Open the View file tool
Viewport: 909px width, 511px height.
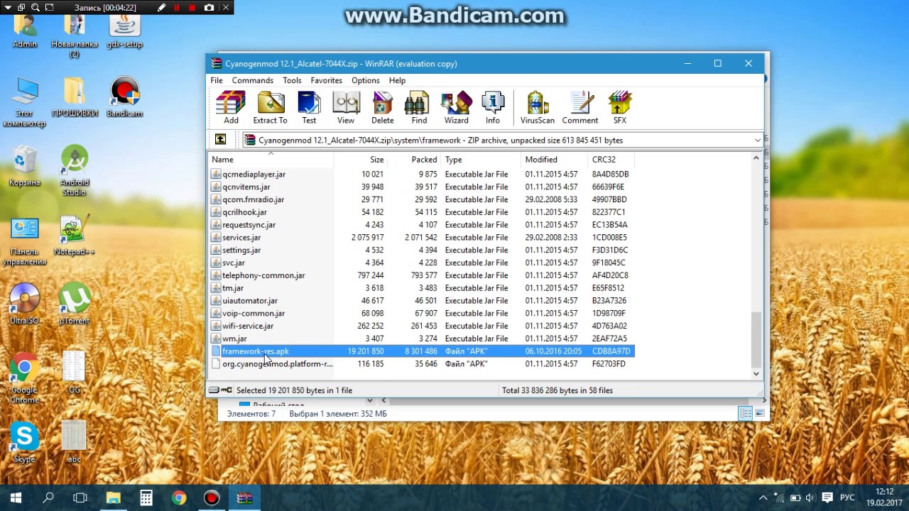point(346,108)
